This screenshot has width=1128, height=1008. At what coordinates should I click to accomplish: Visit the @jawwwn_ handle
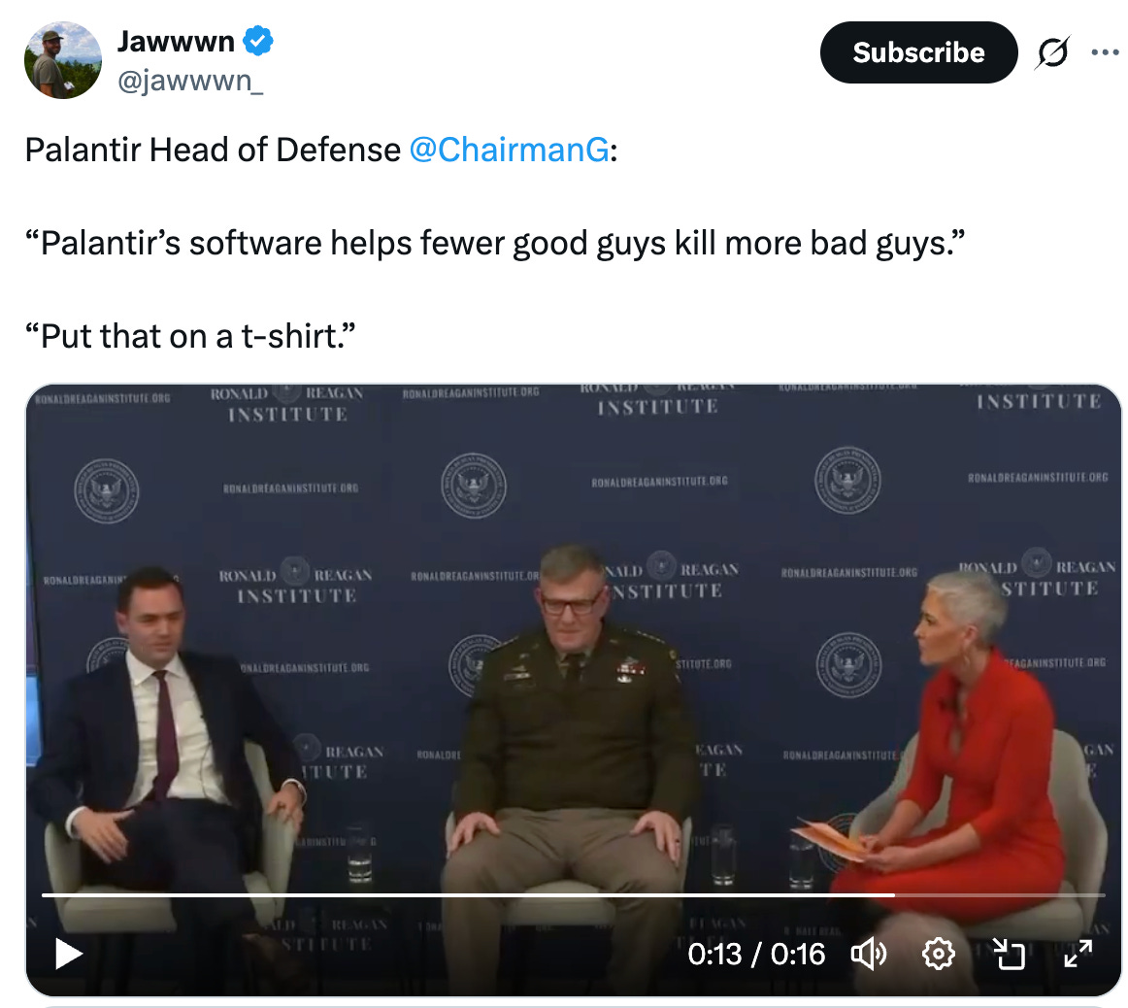(190, 81)
